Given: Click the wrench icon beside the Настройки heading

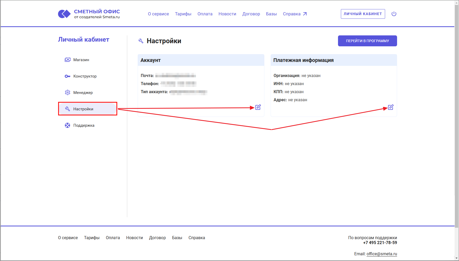Looking at the screenshot, I should 141,41.
